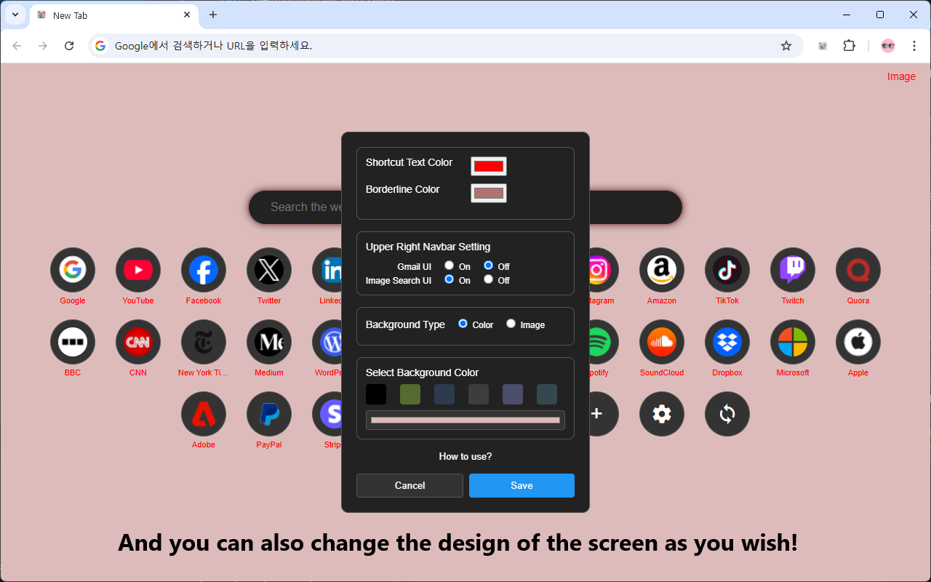Open the Apple shortcut icon
The width and height of the screenshot is (931, 582).
858,342
